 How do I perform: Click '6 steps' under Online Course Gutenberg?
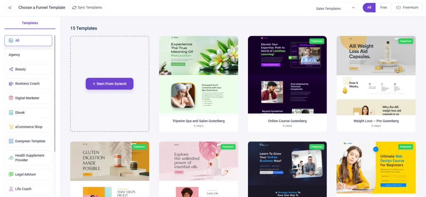[x=287, y=126]
